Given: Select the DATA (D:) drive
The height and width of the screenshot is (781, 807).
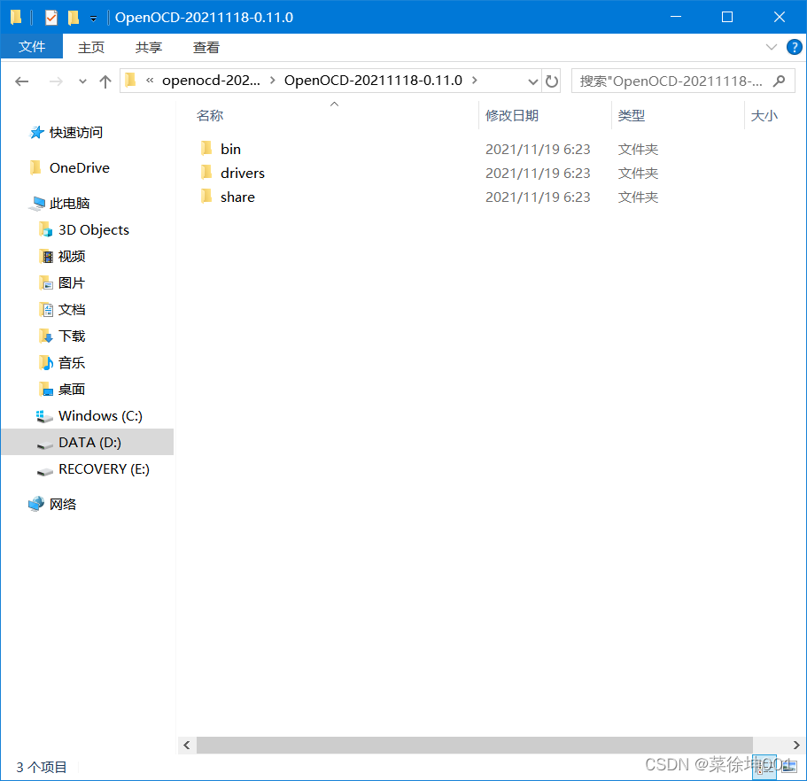Looking at the screenshot, I should (88, 442).
